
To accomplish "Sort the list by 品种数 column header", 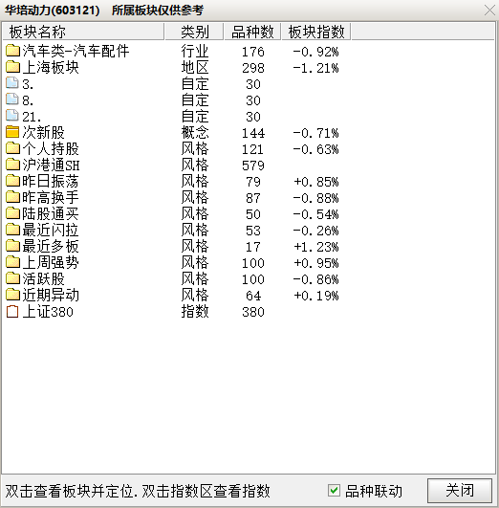I will 252,32.
